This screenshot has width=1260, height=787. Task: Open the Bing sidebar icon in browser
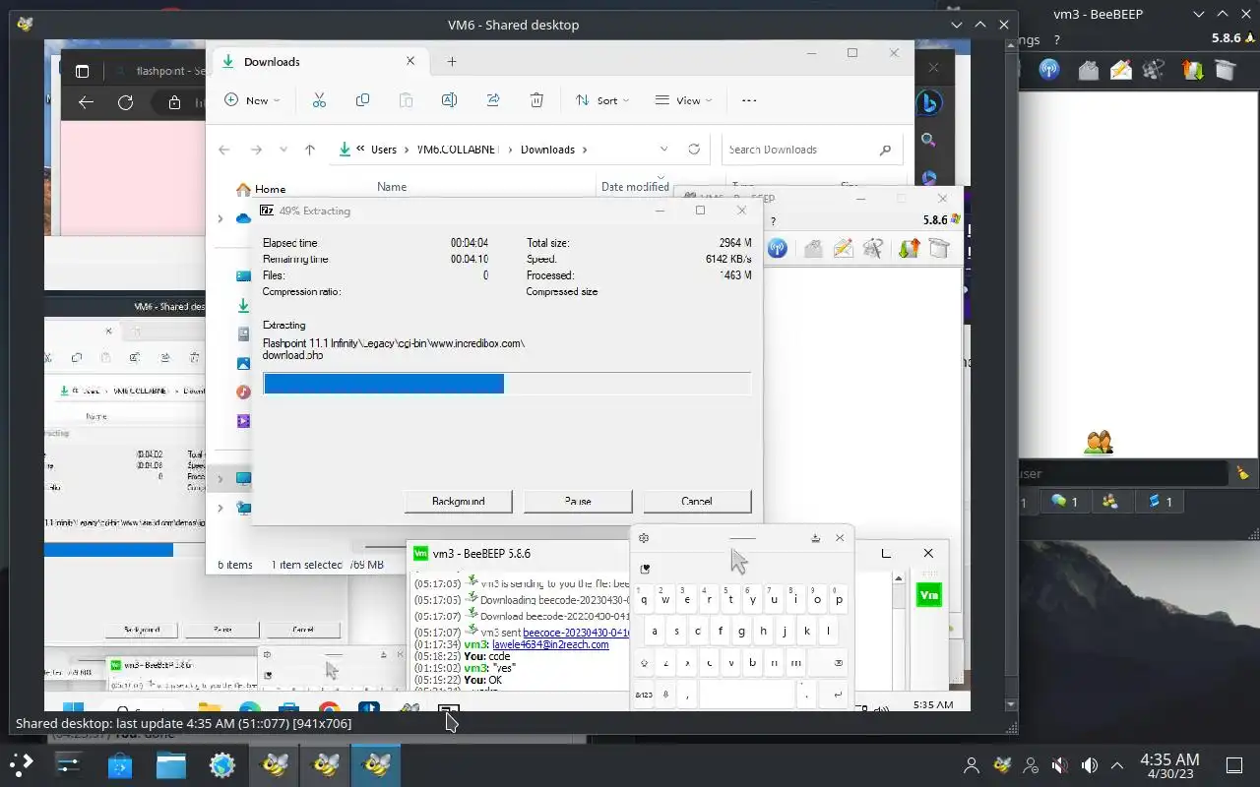pos(928,102)
